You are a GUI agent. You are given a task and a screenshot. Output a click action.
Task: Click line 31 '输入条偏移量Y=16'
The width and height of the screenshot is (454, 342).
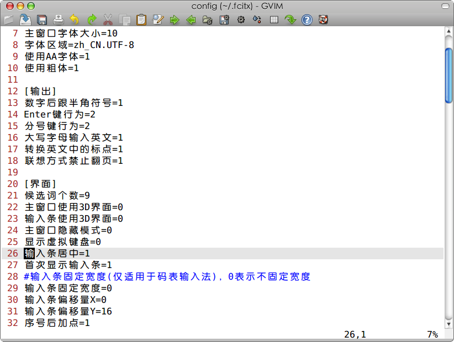(68, 311)
